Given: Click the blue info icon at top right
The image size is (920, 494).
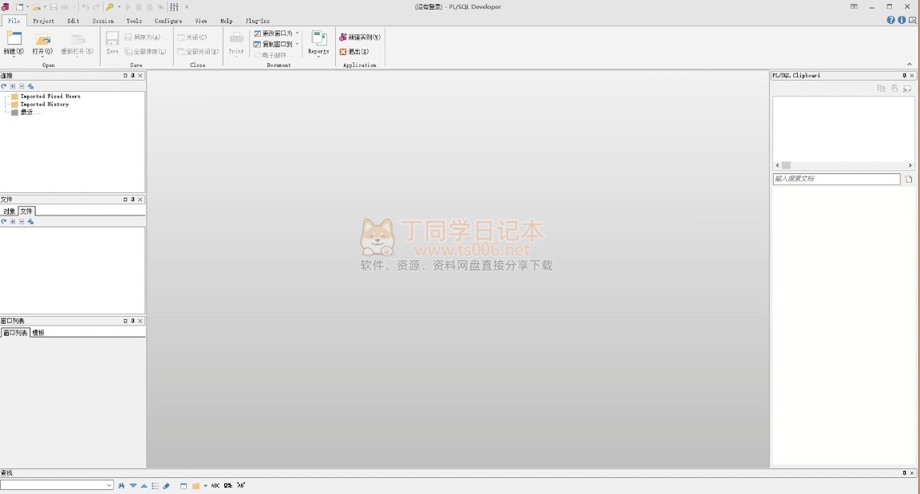Looking at the screenshot, I should click(902, 20).
